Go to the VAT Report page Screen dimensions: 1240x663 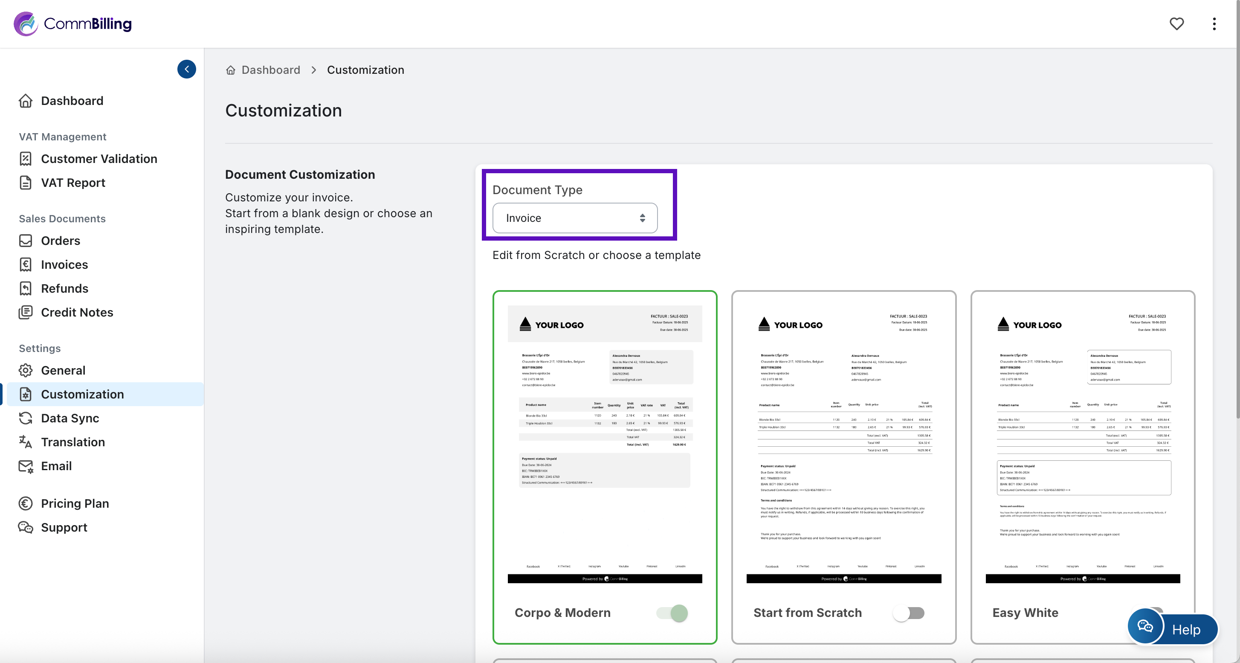tap(72, 183)
